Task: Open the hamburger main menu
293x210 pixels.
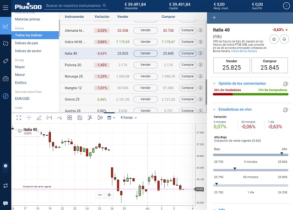Action: 6,7
